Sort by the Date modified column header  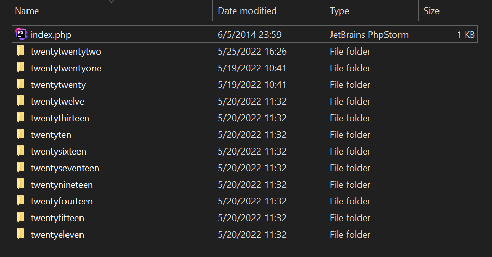pyautogui.click(x=247, y=11)
